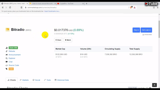Viewport: 160px width, 90px height.
Task: Close the Listen to music tab
Action: pos(55,3)
